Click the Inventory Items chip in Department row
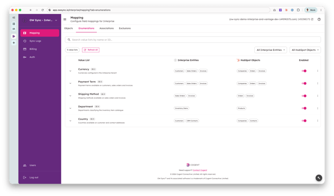334x196 pixels. click(x=181, y=108)
